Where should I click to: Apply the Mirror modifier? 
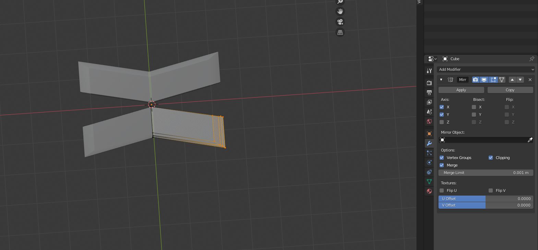[x=461, y=90]
